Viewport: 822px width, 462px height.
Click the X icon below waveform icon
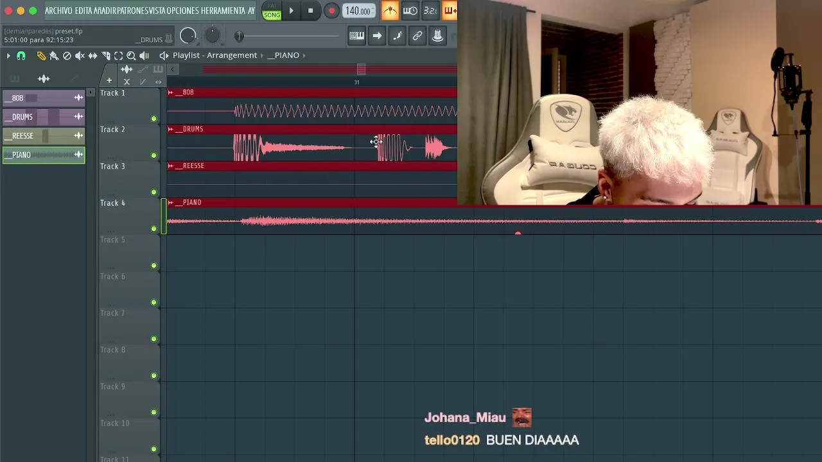click(x=127, y=81)
